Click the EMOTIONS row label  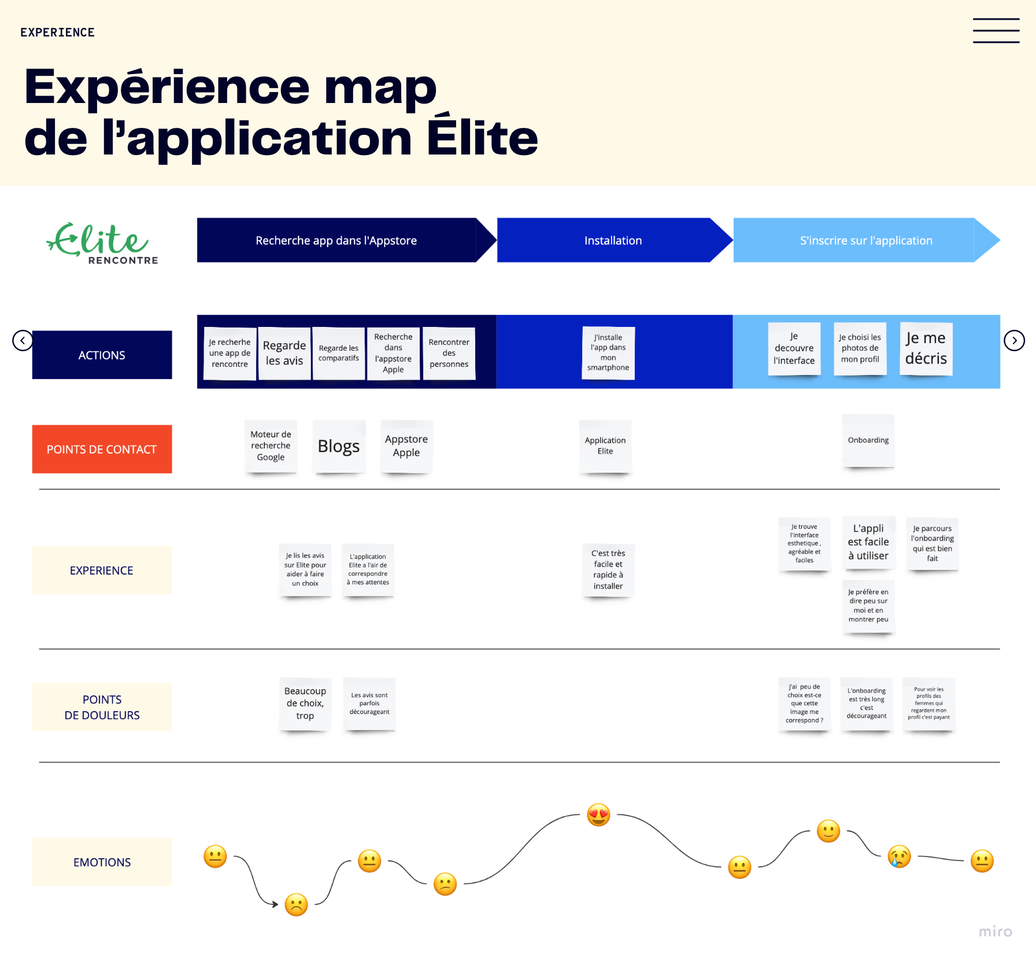point(102,862)
